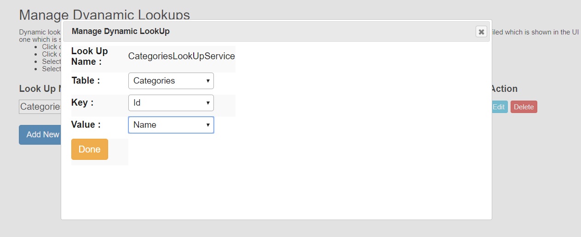
Task: Close the Manage Dynamic LookUp dialog
Action: pyautogui.click(x=481, y=32)
